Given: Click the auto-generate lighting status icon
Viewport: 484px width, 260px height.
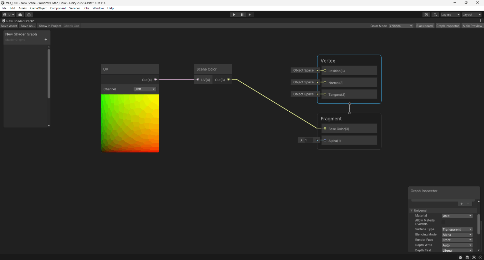Looking at the screenshot, I should [x=474, y=257].
